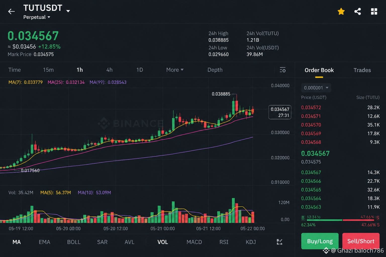The height and width of the screenshot is (257, 386).
Task: Enable the MACD sub-indicator
Action: tap(194, 242)
